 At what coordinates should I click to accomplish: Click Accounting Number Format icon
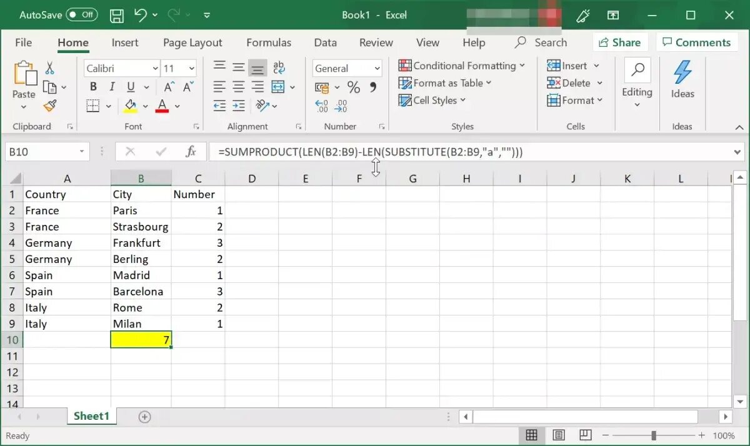pyautogui.click(x=321, y=87)
